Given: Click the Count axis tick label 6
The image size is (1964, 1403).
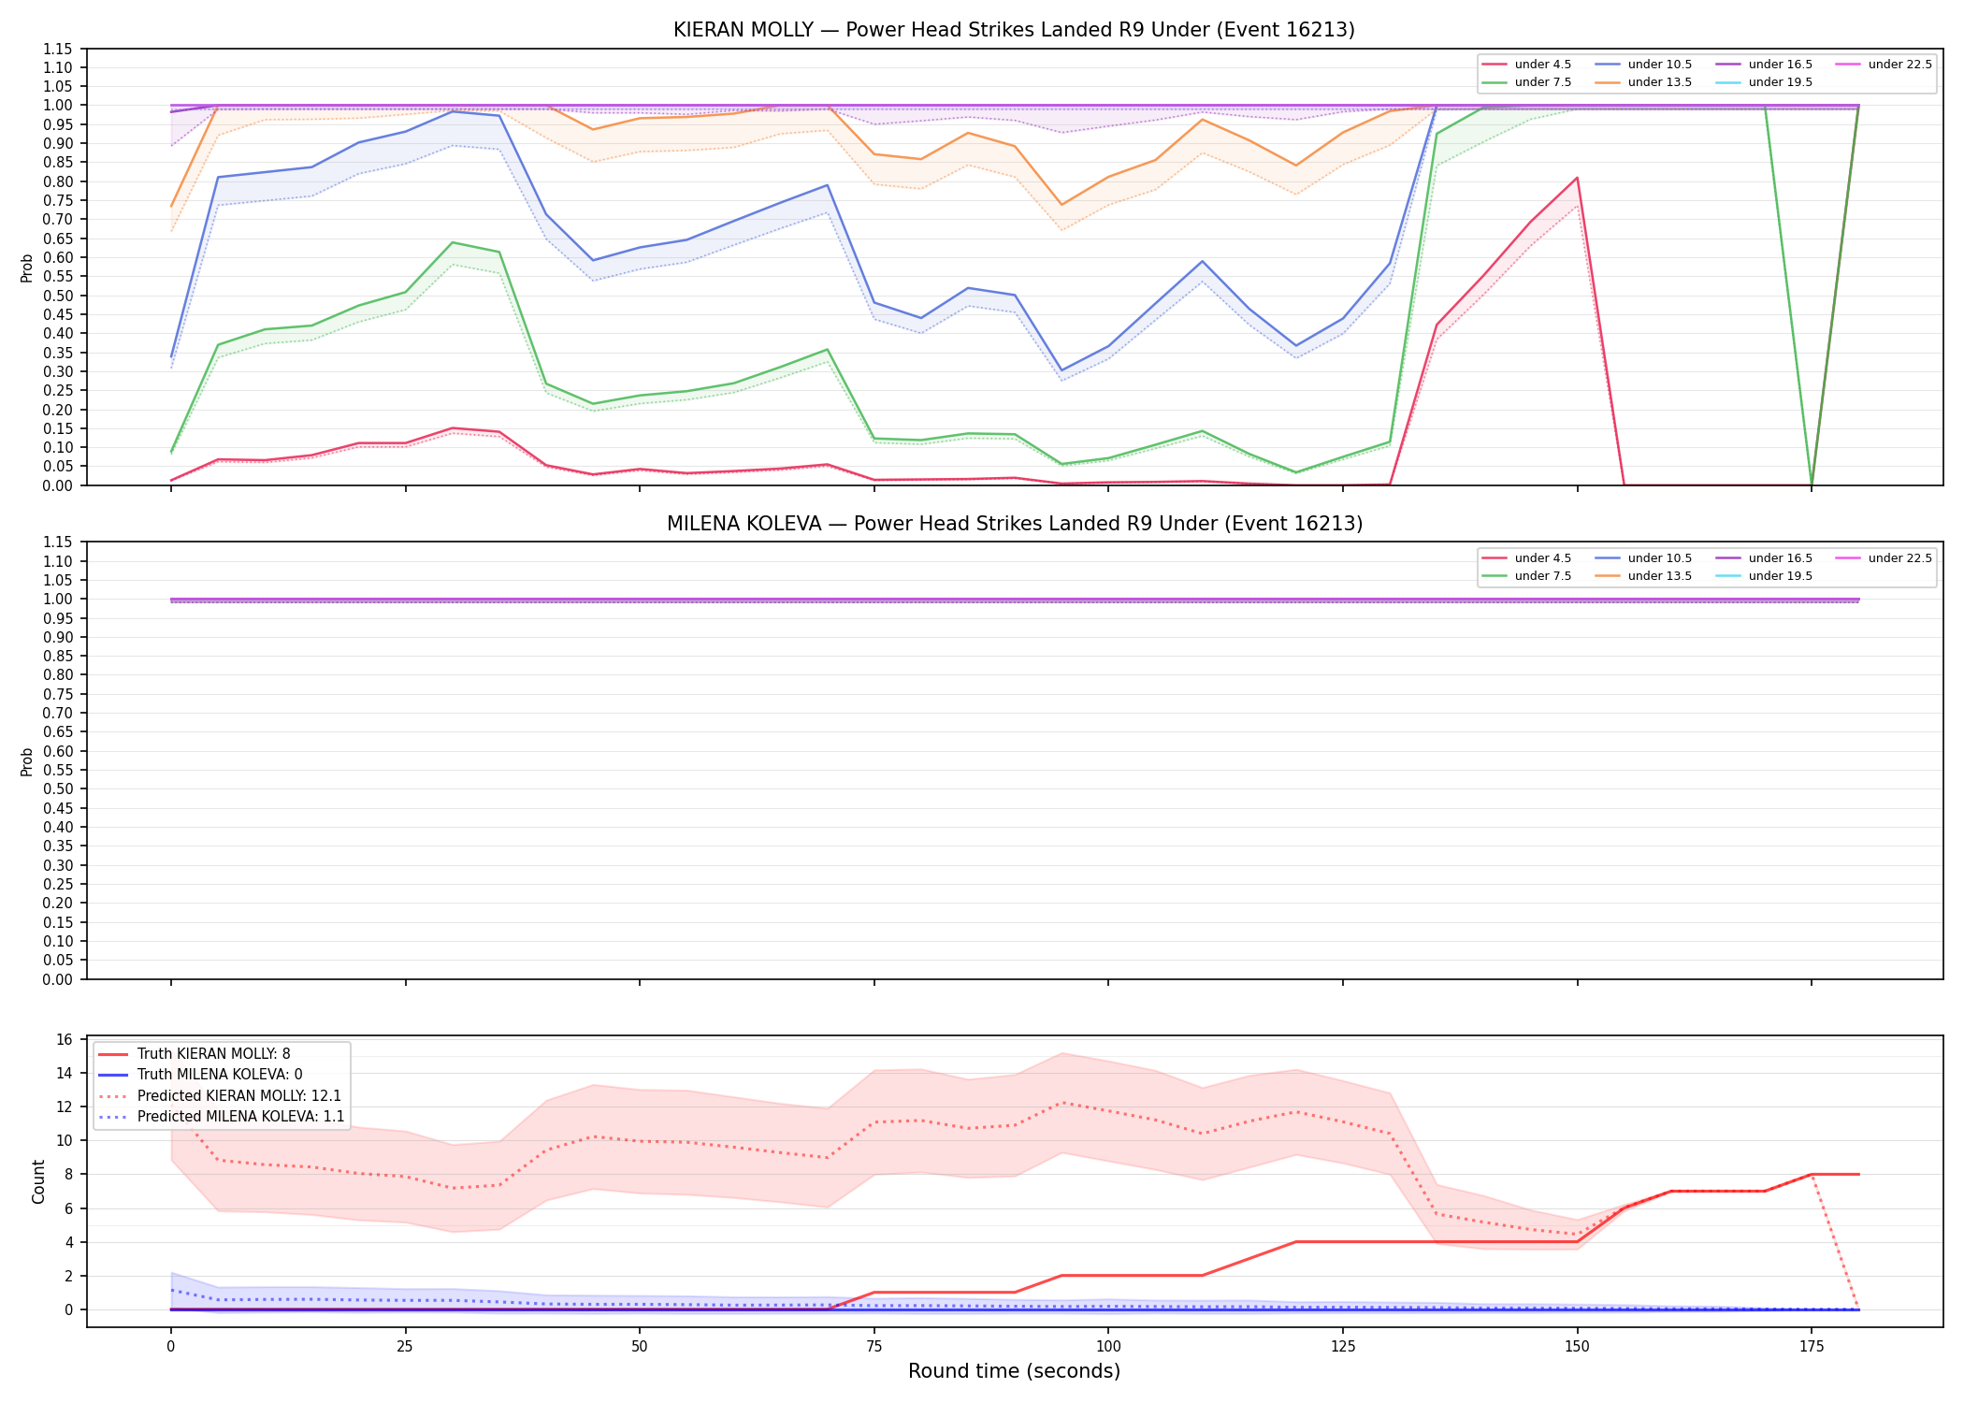Looking at the screenshot, I should point(68,1208).
